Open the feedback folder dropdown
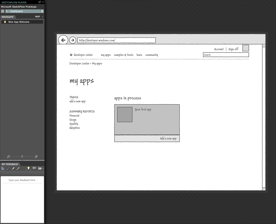276x224 pixels. [x=41, y=168]
